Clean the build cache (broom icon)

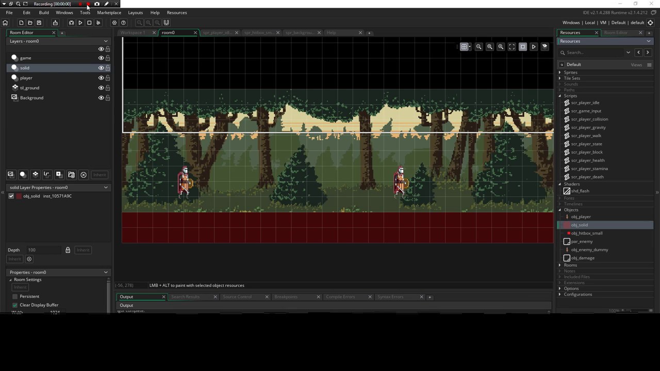coord(98,23)
